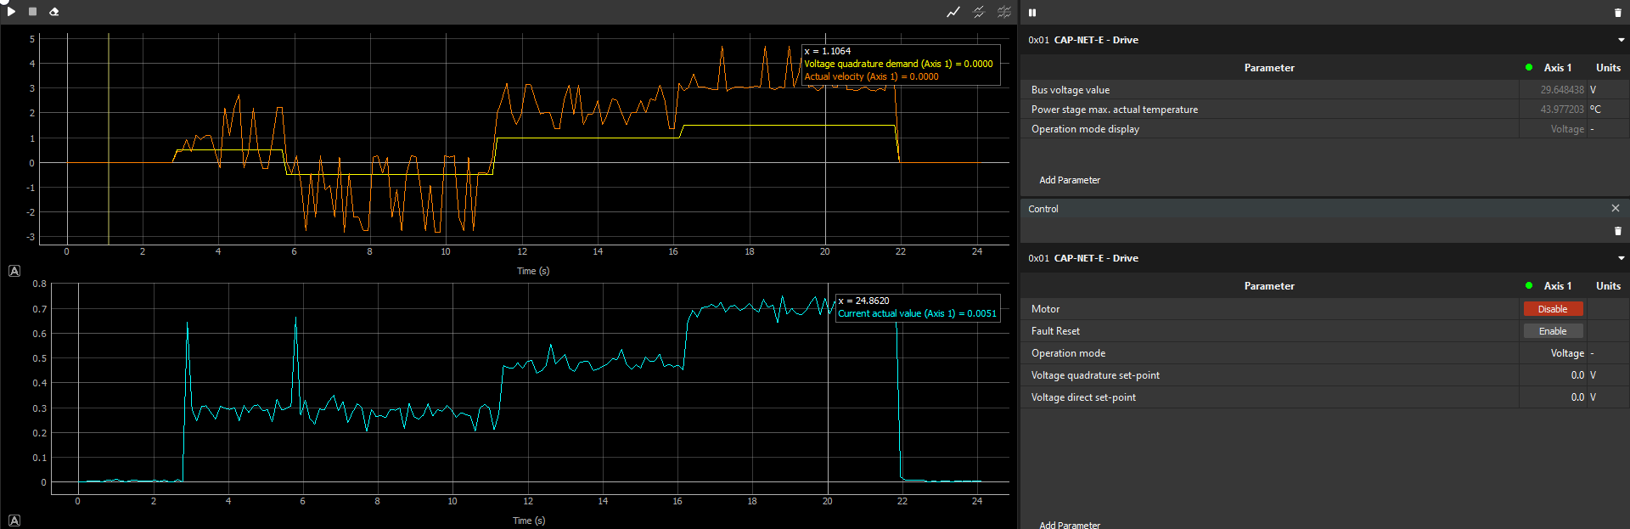Pause the parameter monitoring panel
This screenshot has height=529, width=1630.
coord(1032,13)
